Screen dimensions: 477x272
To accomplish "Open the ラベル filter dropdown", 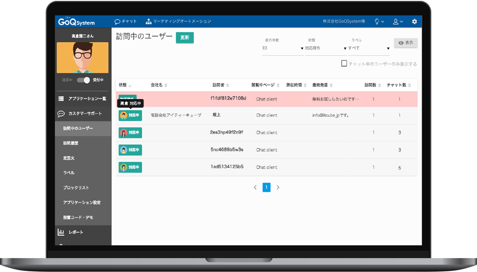I will [368, 48].
